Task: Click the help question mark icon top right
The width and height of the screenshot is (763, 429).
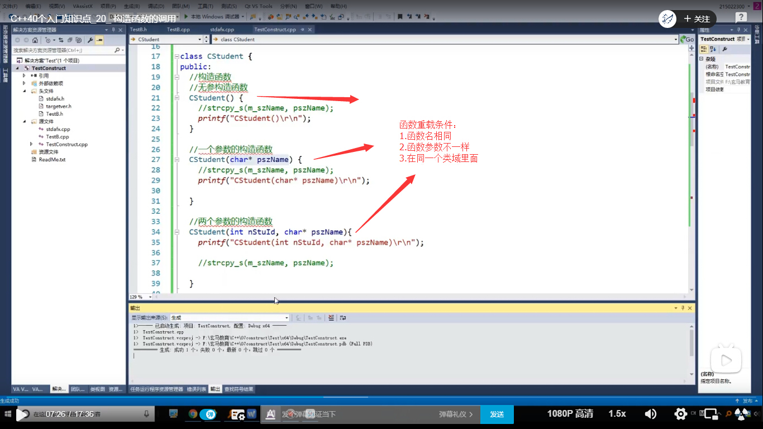Action: coord(741,17)
